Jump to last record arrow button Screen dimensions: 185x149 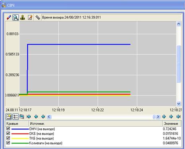pyautogui.click(x=178, y=117)
